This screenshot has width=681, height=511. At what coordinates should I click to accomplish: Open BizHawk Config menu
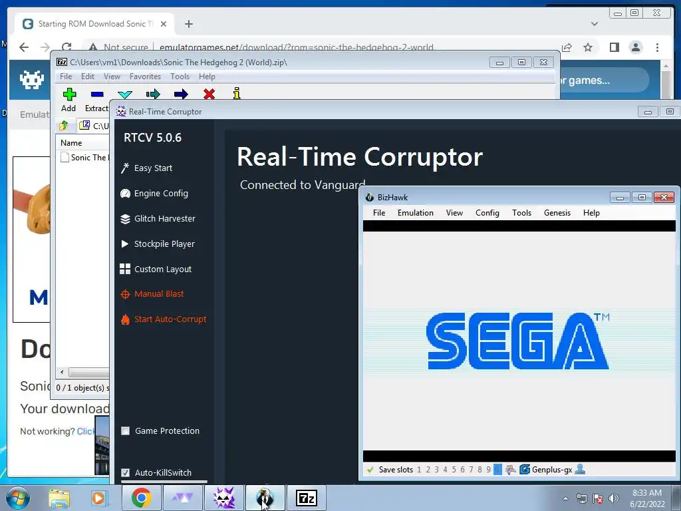tap(487, 213)
